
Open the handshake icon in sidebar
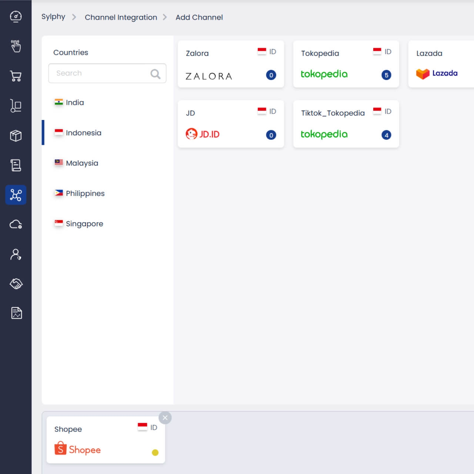(16, 284)
